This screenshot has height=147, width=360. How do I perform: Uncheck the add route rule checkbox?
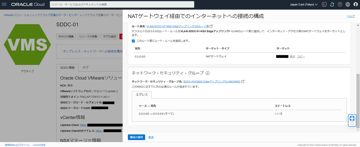click(x=133, y=41)
